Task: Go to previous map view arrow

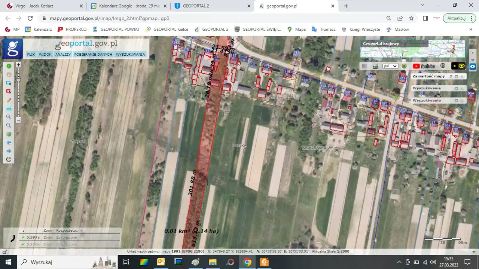Action: (x=9, y=143)
